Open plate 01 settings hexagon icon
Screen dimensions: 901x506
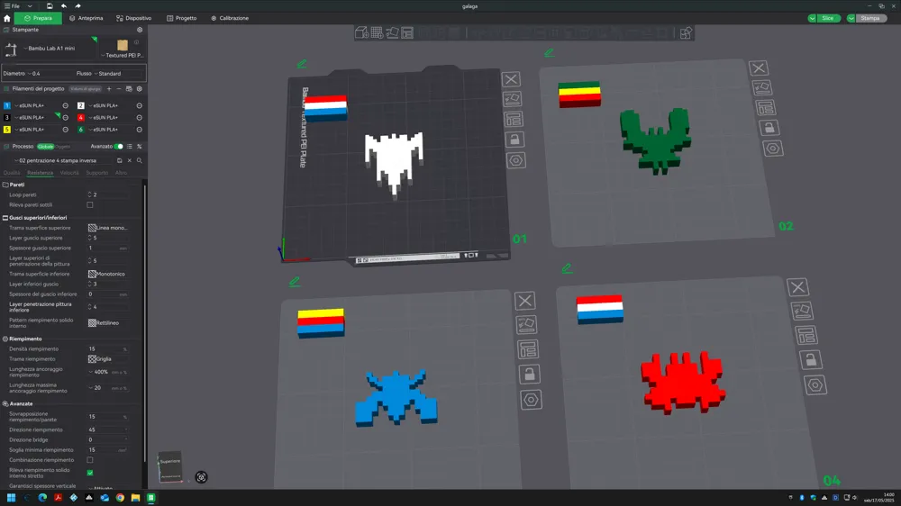coord(516,160)
